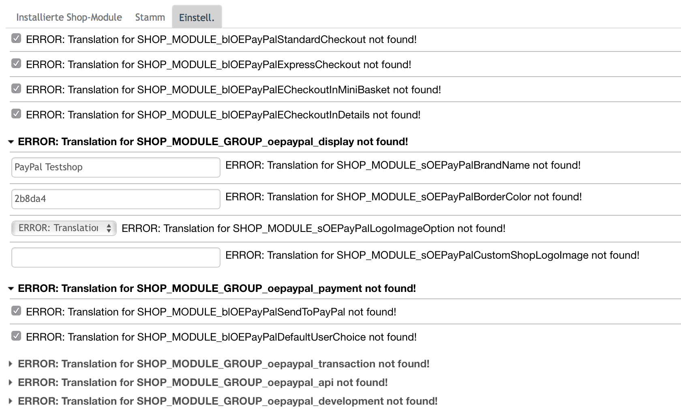Disable the blOEPayPalSendToPayPal checkbox

[16, 311]
